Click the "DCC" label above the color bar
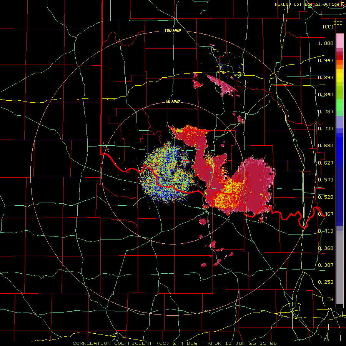The image size is (346, 346). 338,23
